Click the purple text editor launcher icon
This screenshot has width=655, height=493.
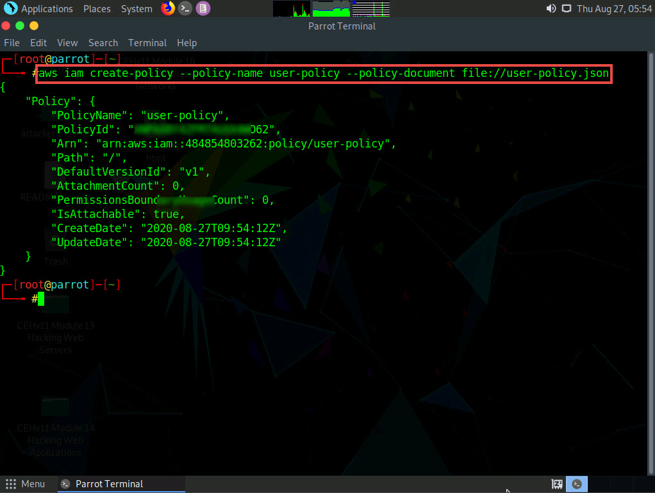tap(203, 8)
